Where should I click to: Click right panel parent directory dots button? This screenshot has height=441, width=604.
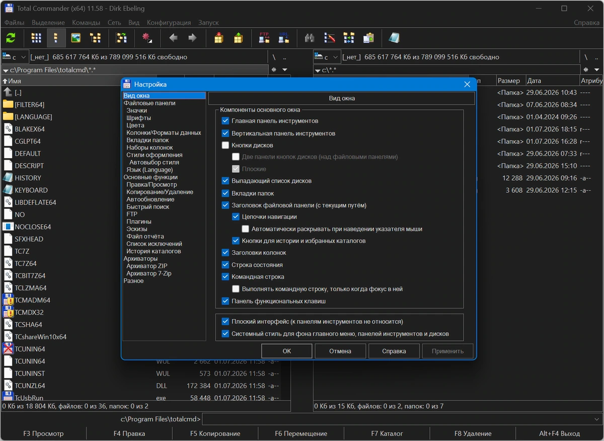[596, 57]
